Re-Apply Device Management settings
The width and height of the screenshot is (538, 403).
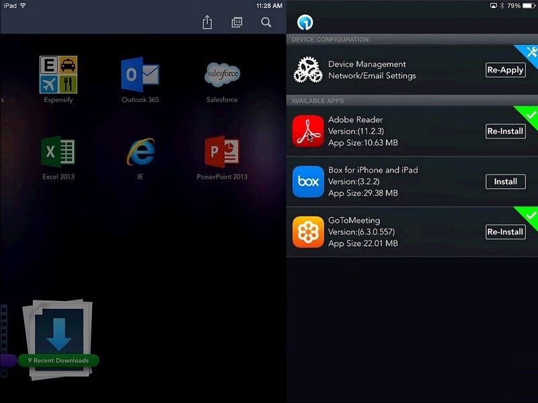click(x=506, y=70)
